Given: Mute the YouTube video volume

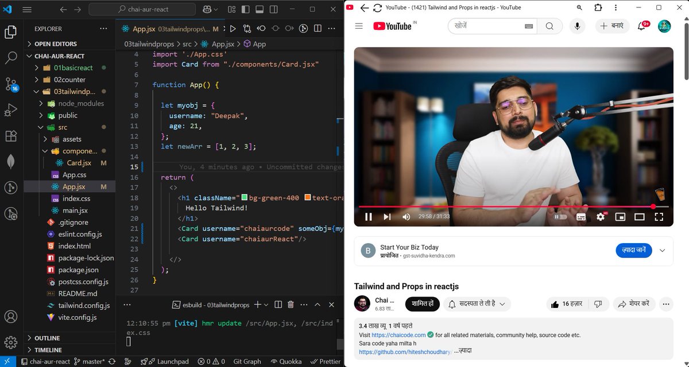Looking at the screenshot, I should coord(407,217).
